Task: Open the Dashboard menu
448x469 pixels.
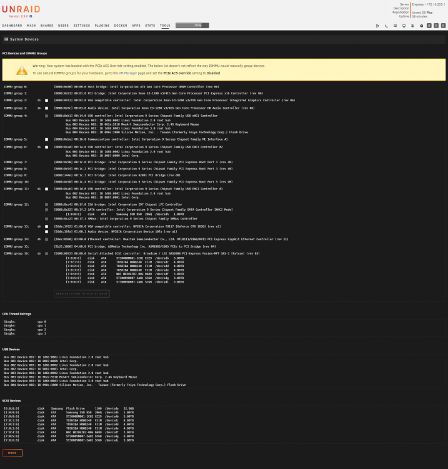Action: pos(12,26)
